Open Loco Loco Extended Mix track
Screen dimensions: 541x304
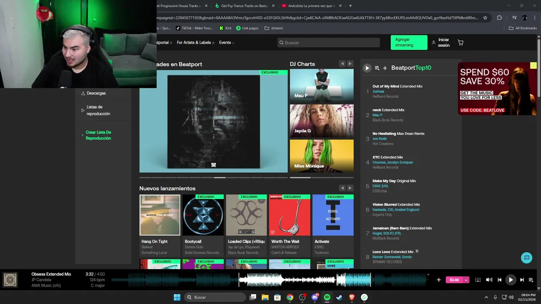(x=393, y=252)
